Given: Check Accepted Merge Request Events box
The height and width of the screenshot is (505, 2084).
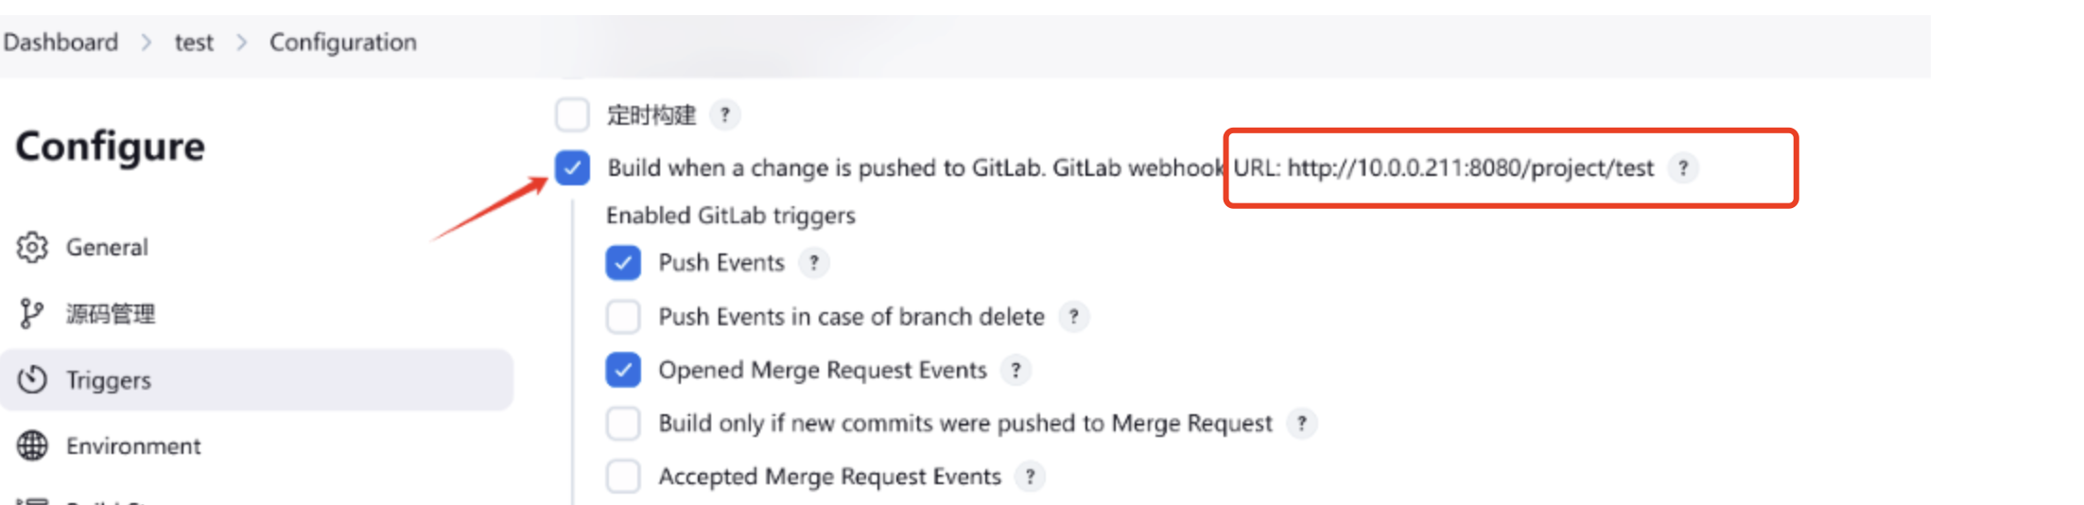Looking at the screenshot, I should pos(623,477).
